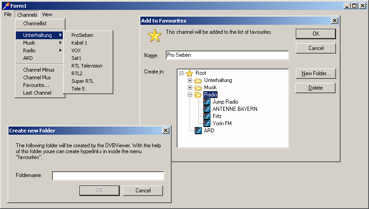Click the channel icon beside Yorin FM
Image resolution: width=369 pixels, height=209 pixels.
[206, 123]
